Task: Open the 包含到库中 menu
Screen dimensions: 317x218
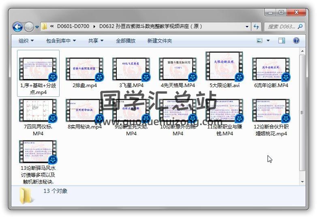Action: point(61,41)
